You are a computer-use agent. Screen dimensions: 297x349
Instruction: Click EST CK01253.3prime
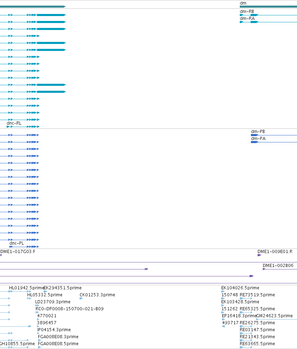97,295
